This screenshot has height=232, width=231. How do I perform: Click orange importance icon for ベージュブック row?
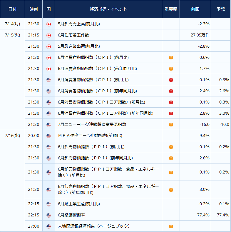[x=171, y=226]
